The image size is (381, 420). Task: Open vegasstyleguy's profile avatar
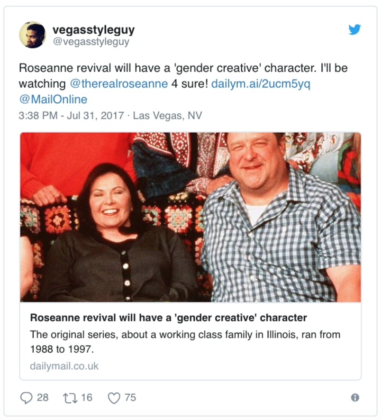pyautogui.click(x=32, y=35)
